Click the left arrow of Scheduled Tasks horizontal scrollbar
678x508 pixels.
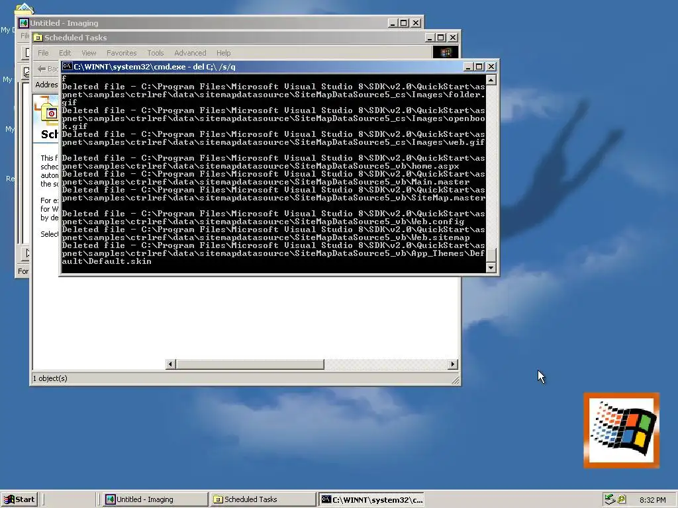170,364
